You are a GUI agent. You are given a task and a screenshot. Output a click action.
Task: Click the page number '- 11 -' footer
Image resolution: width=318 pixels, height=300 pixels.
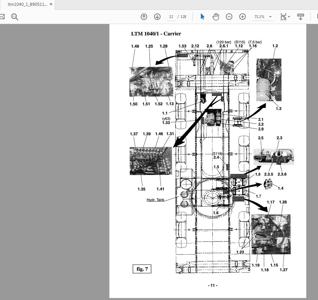[212, 285]
